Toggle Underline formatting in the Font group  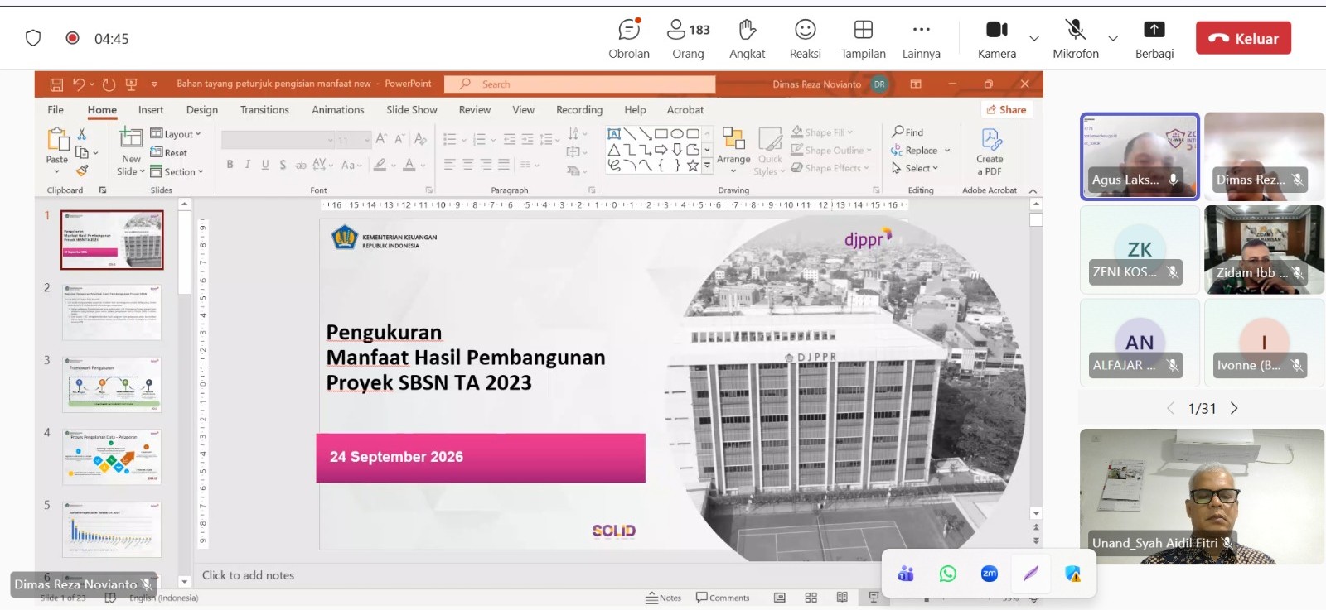(x=265, y=165)
